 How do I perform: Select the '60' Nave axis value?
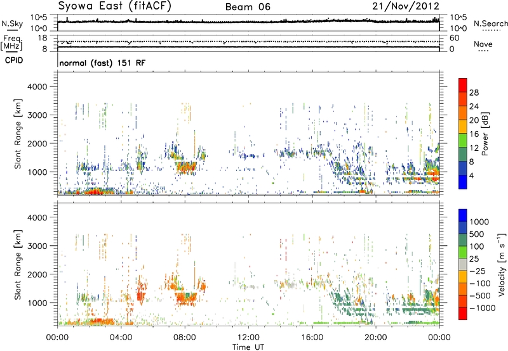click(x=454, y=38)
